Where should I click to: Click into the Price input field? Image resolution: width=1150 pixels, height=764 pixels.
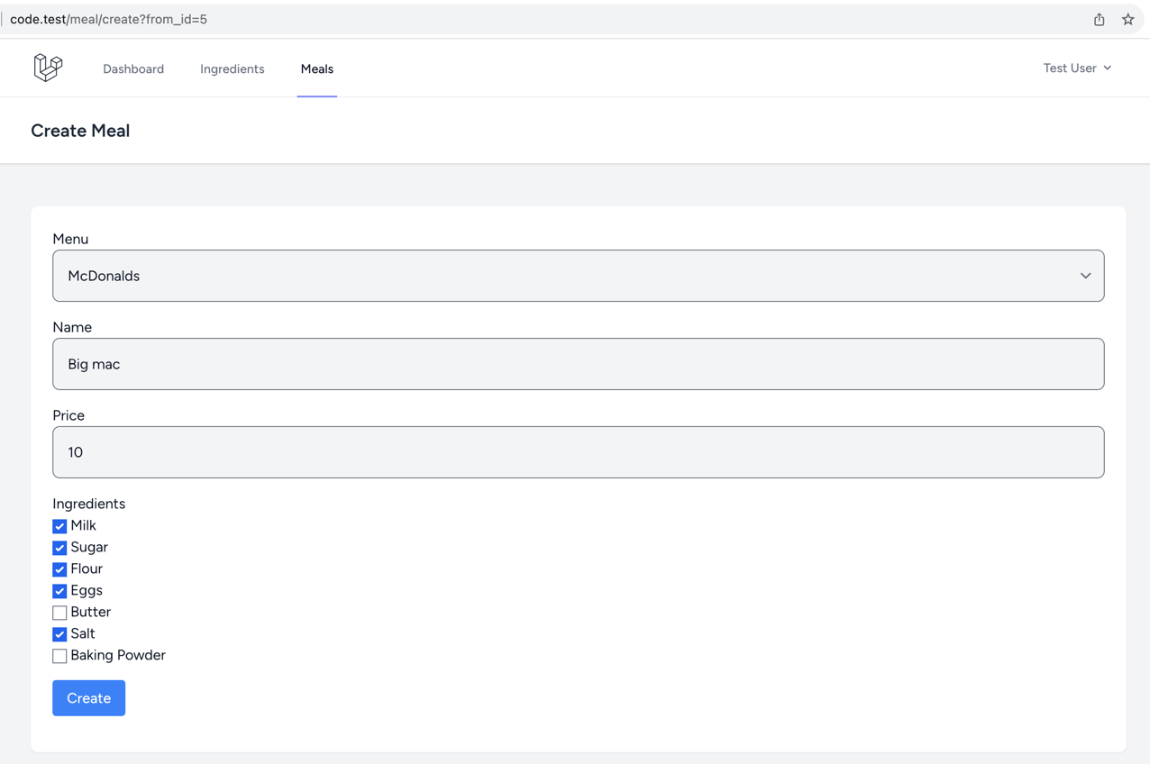(579, 452)
